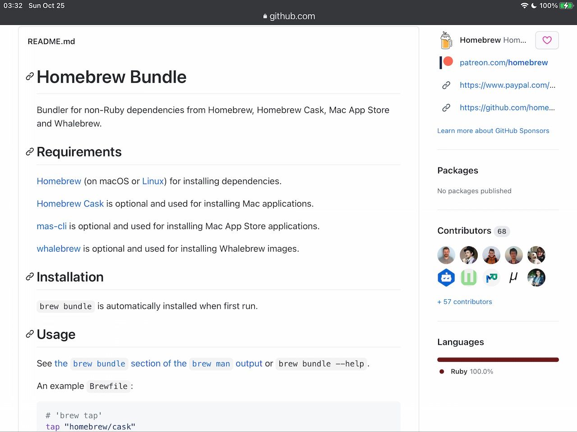Open the Contributors heading link
This screenshot has width=577, height=432.
(x=464, y=230)
